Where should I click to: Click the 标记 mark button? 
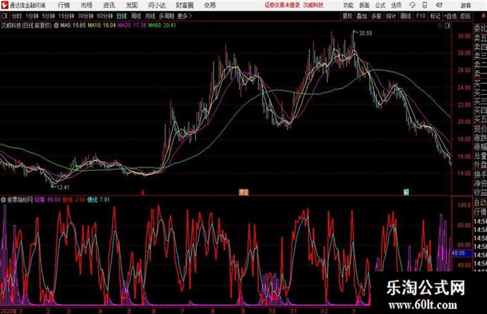[x=435, y=16]
